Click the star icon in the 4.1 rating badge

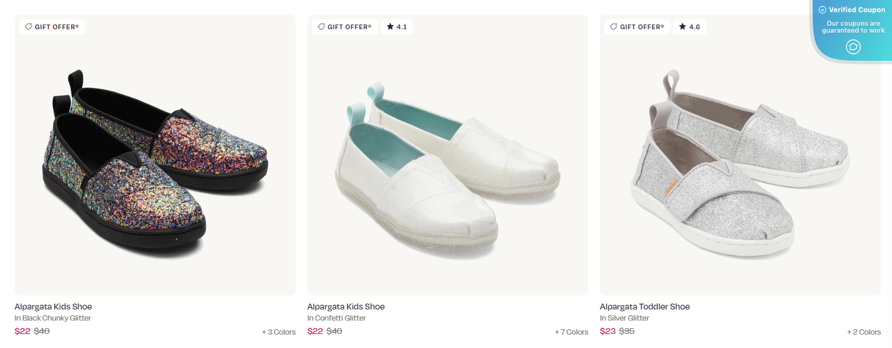click(390, 26)
